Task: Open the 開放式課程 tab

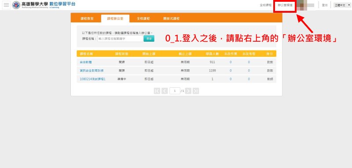Action: [x=171, y=18]
